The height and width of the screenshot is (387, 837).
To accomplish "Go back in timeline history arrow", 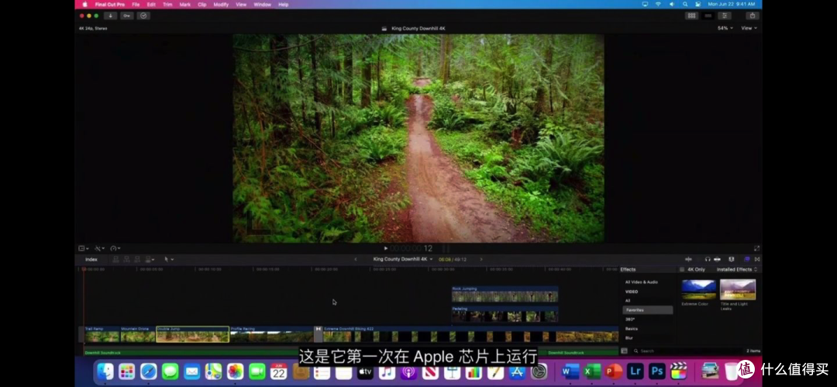I will [x=356, y=259].
